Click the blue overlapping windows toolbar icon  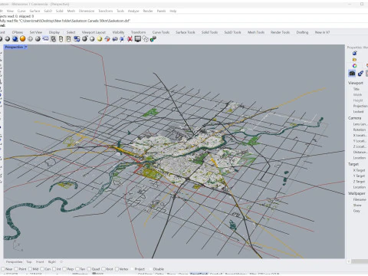77,39
